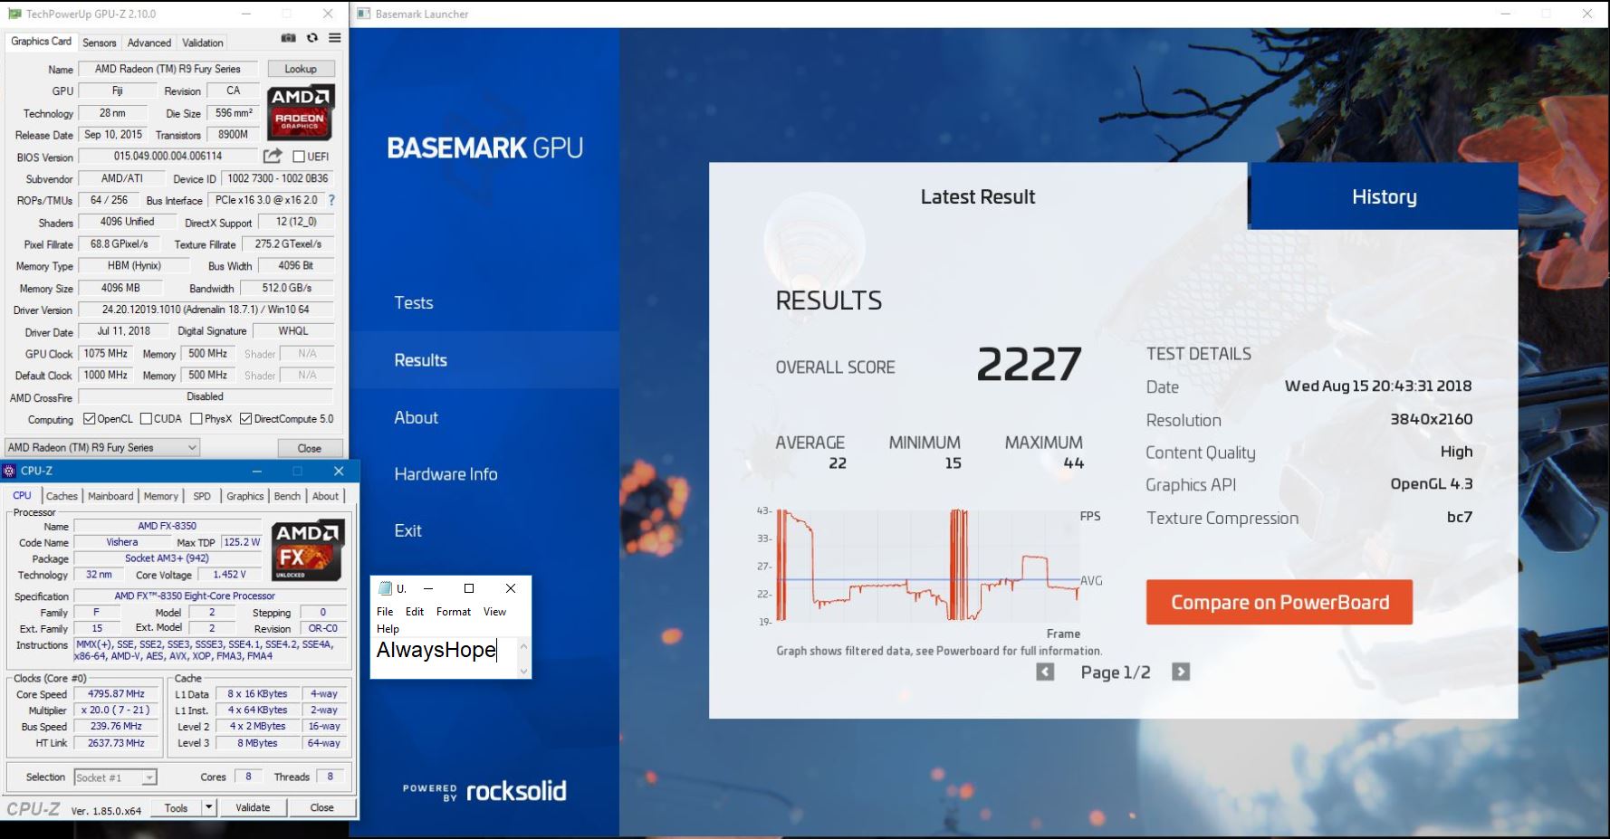The width and height of the screenshot is (1610, 839).
Task: Click the CPU-Z Close button
Action: 321,807
